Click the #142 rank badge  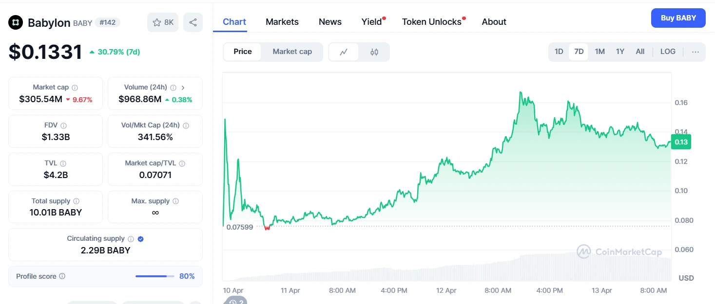click(108, 22)
